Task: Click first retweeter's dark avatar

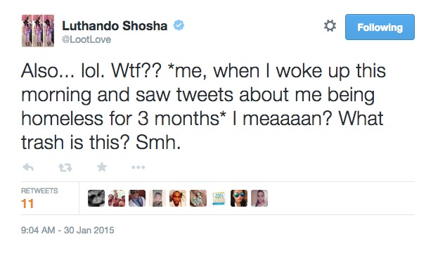Action: [x=96, y=198]
